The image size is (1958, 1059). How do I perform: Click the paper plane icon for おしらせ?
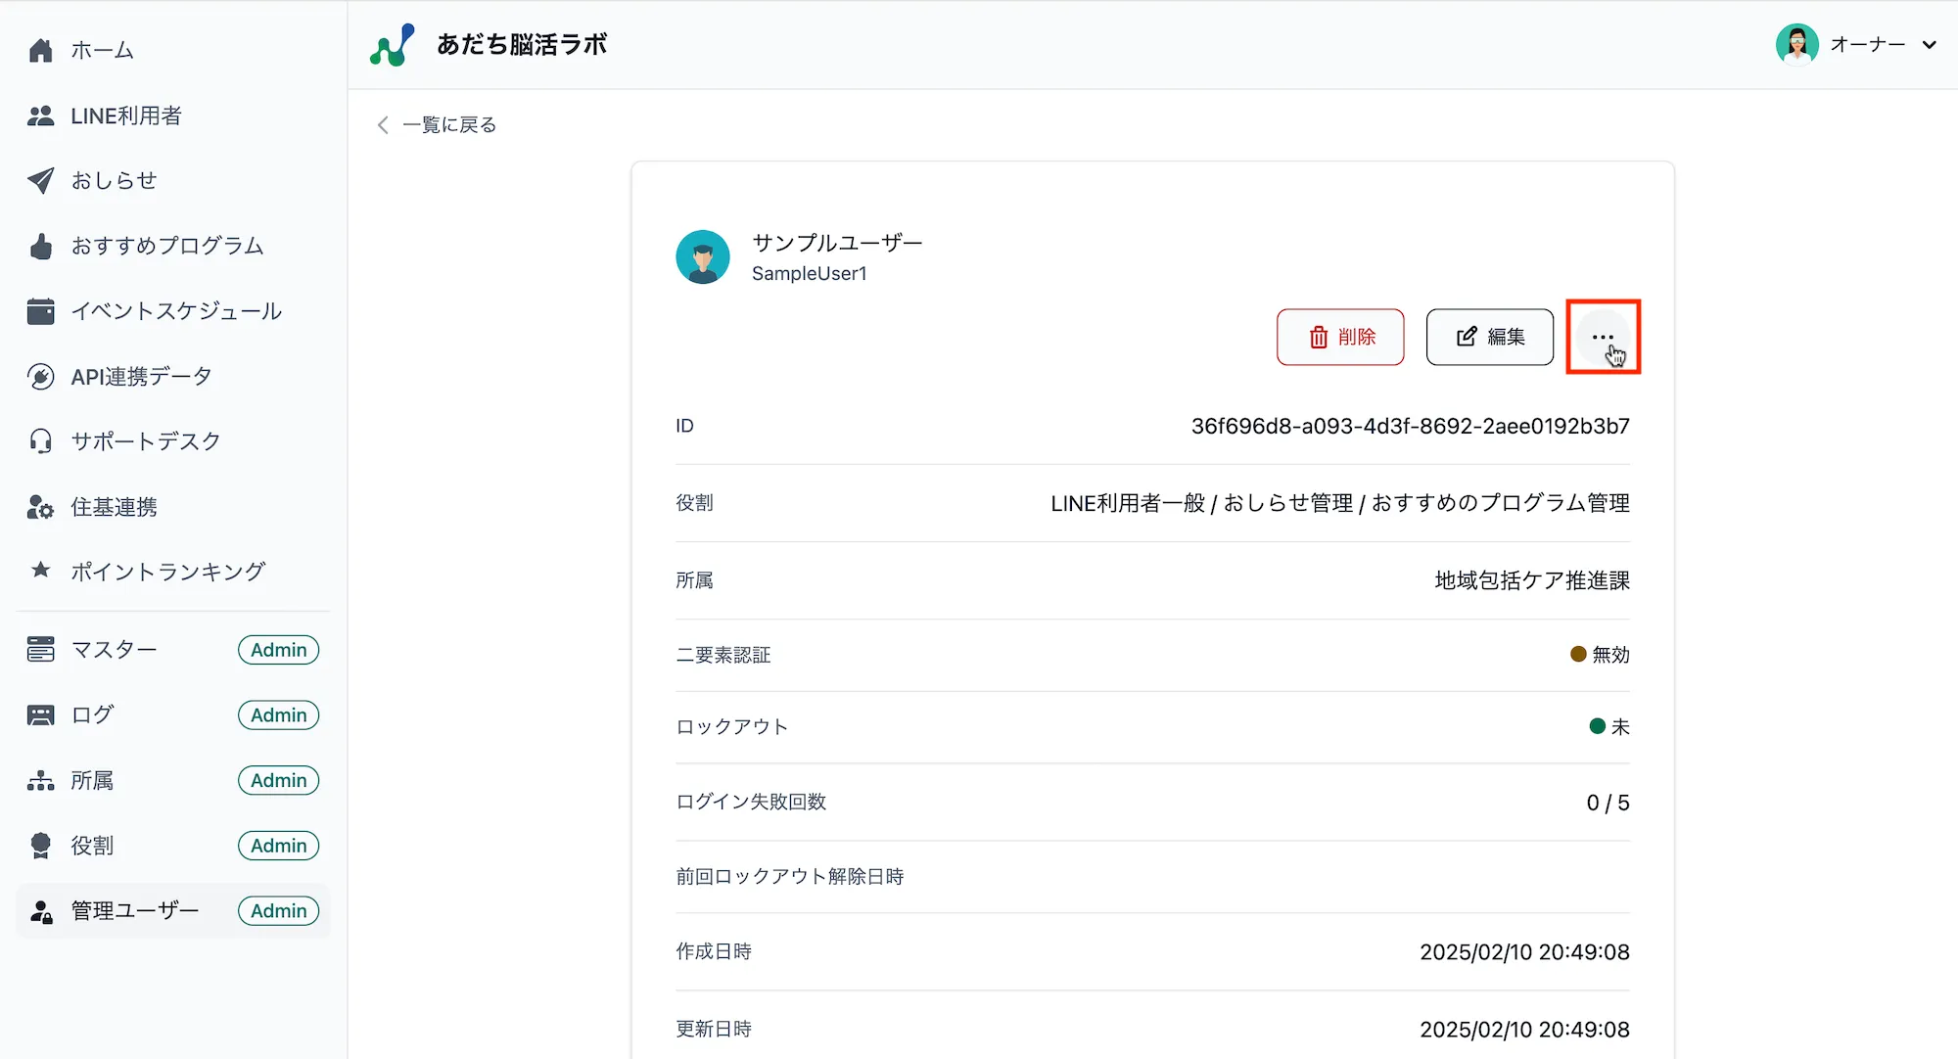point(40,180)
